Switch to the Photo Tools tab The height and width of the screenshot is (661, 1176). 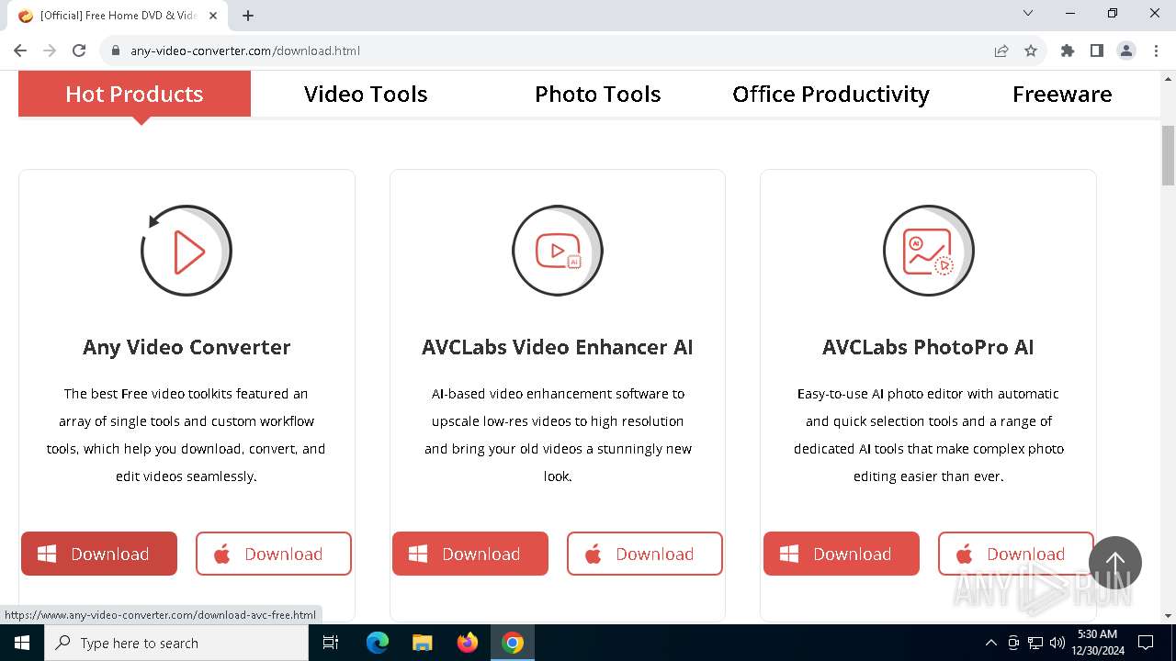(598, 94)
